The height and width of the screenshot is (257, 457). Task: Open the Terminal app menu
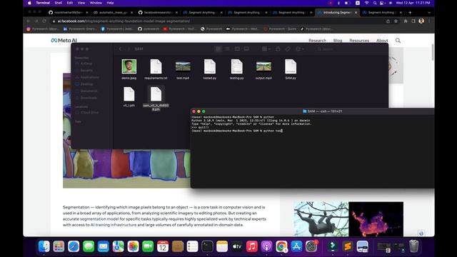point(43,3)
